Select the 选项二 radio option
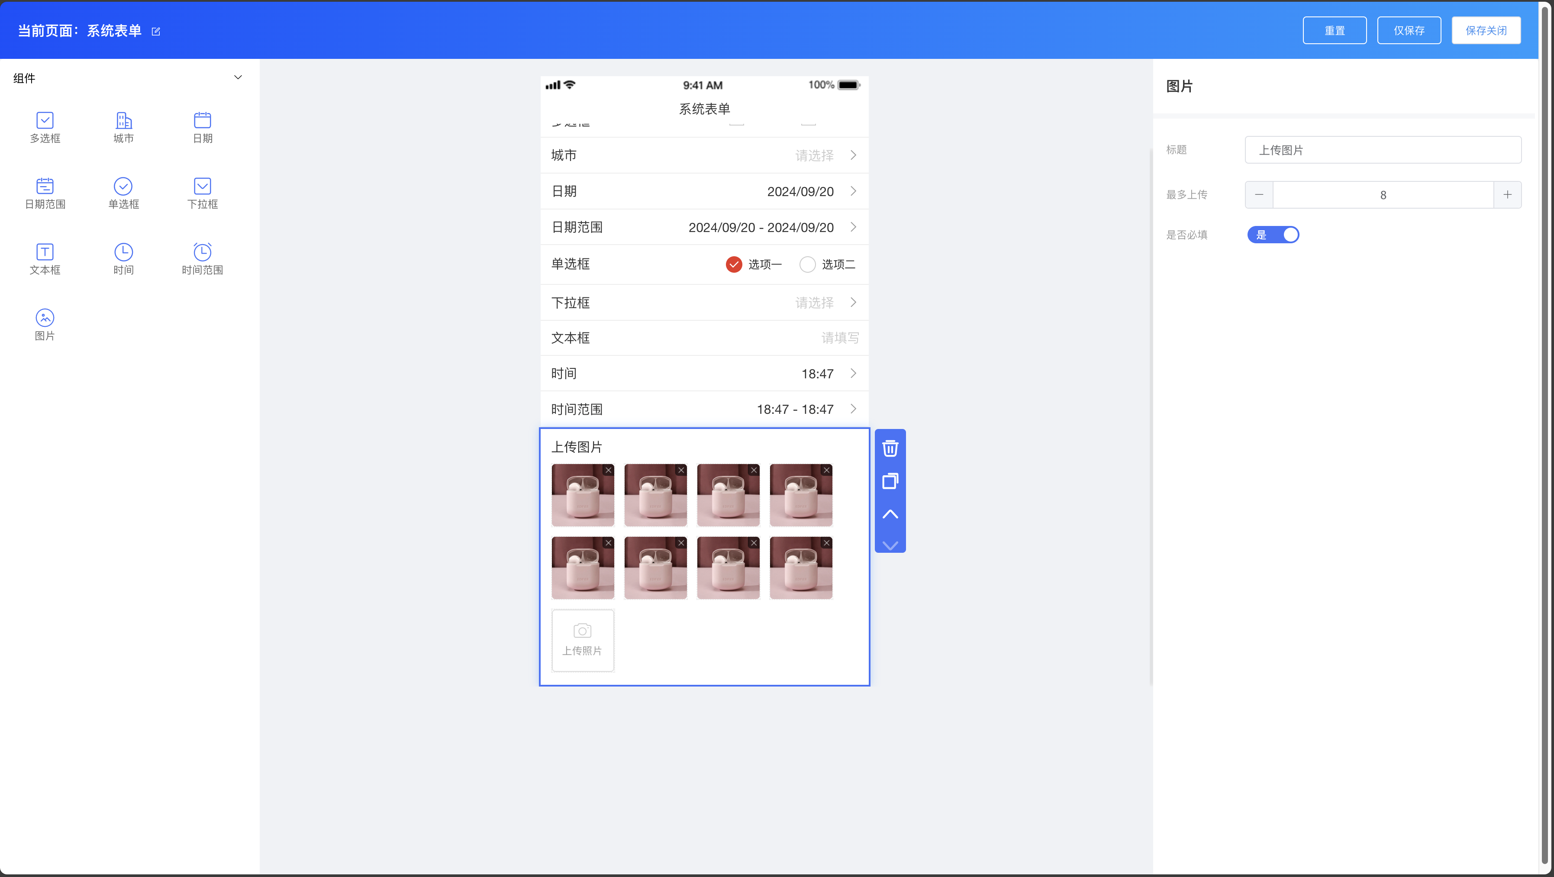 tap(807, 264)
